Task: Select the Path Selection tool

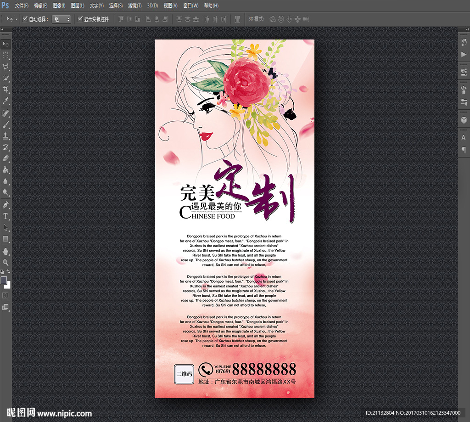Action: click(x=6, y=228)
